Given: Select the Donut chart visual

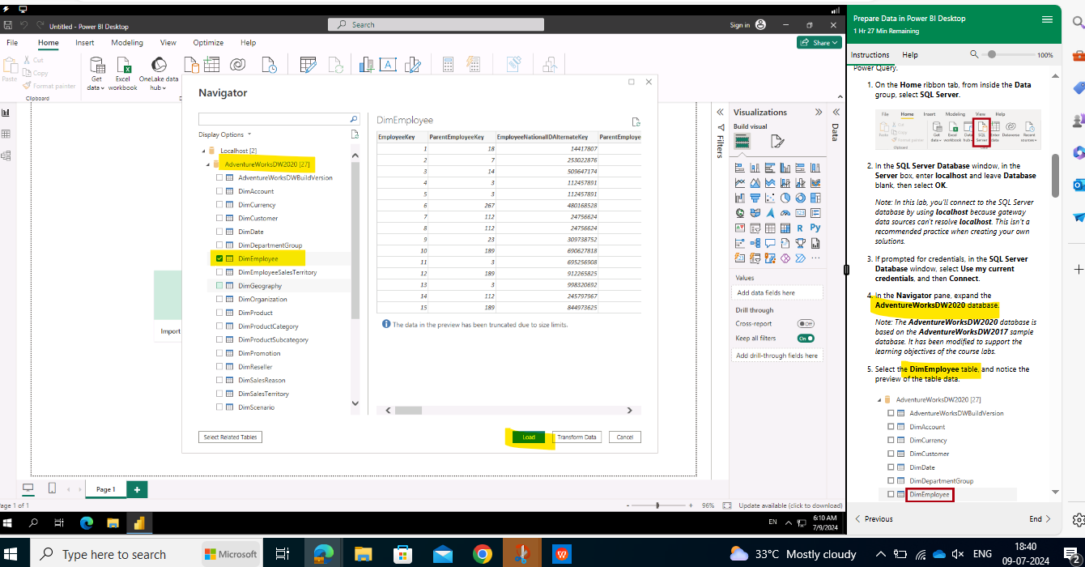Looking at the screenshot, I should tap(800, 198).
